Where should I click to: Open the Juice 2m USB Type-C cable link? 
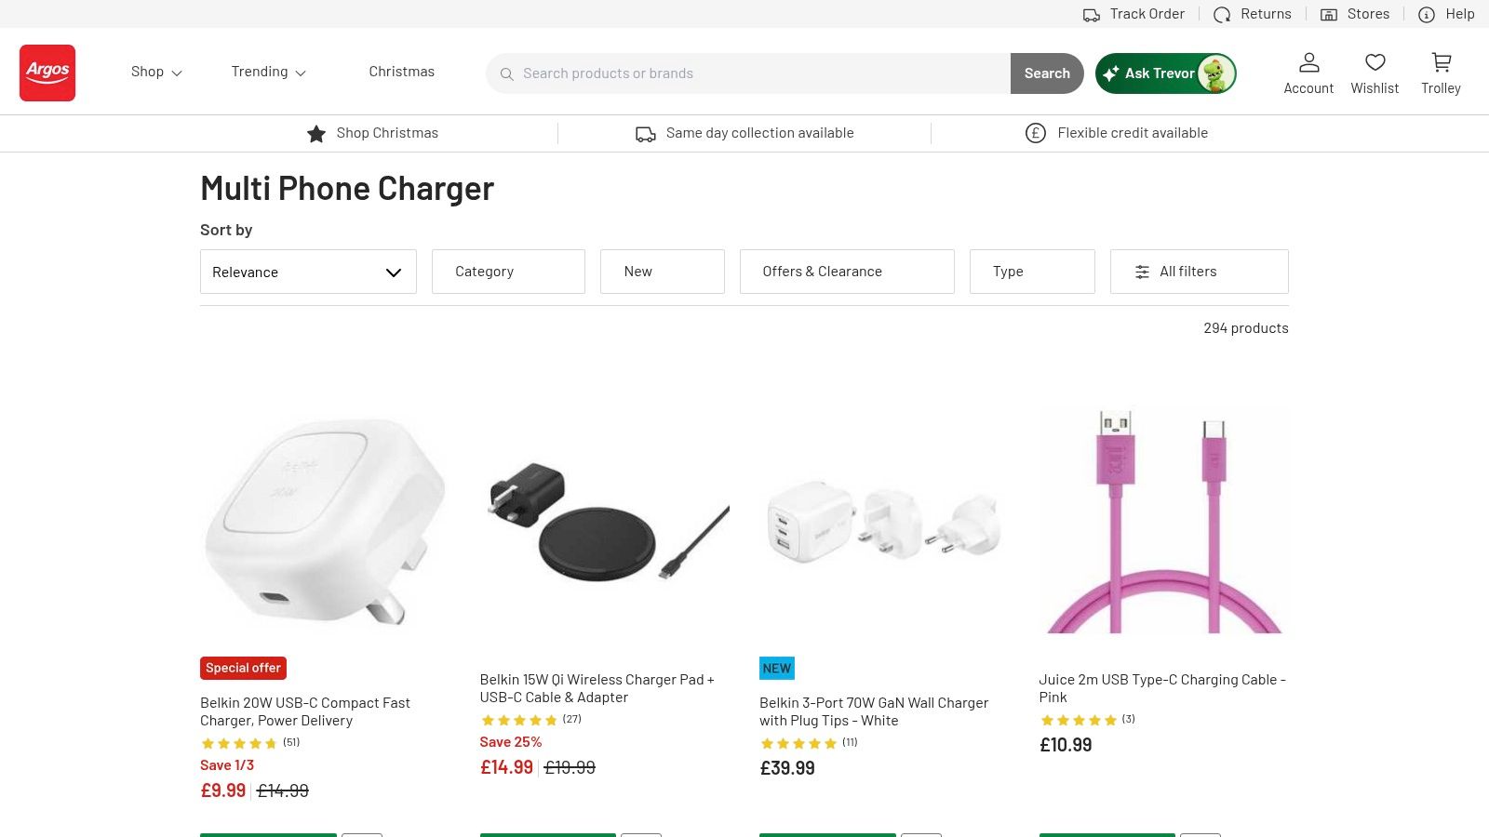[x=1161, y=688]
